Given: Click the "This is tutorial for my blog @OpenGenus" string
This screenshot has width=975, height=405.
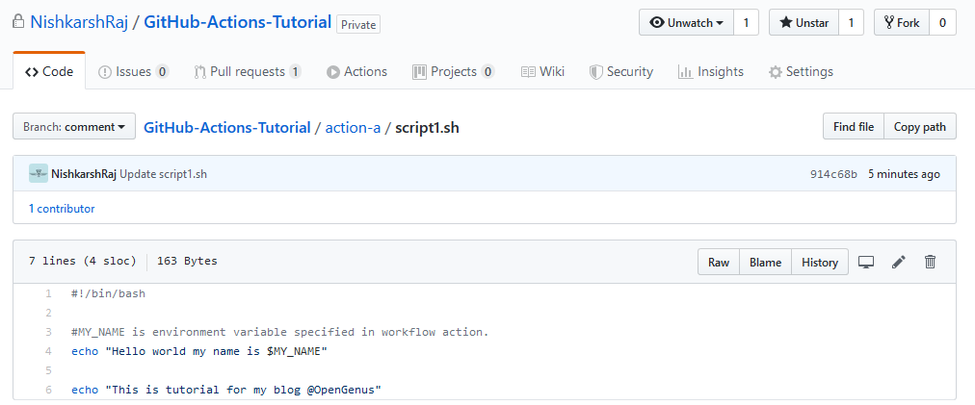Looking at the screenshot, I should [243, 390].
